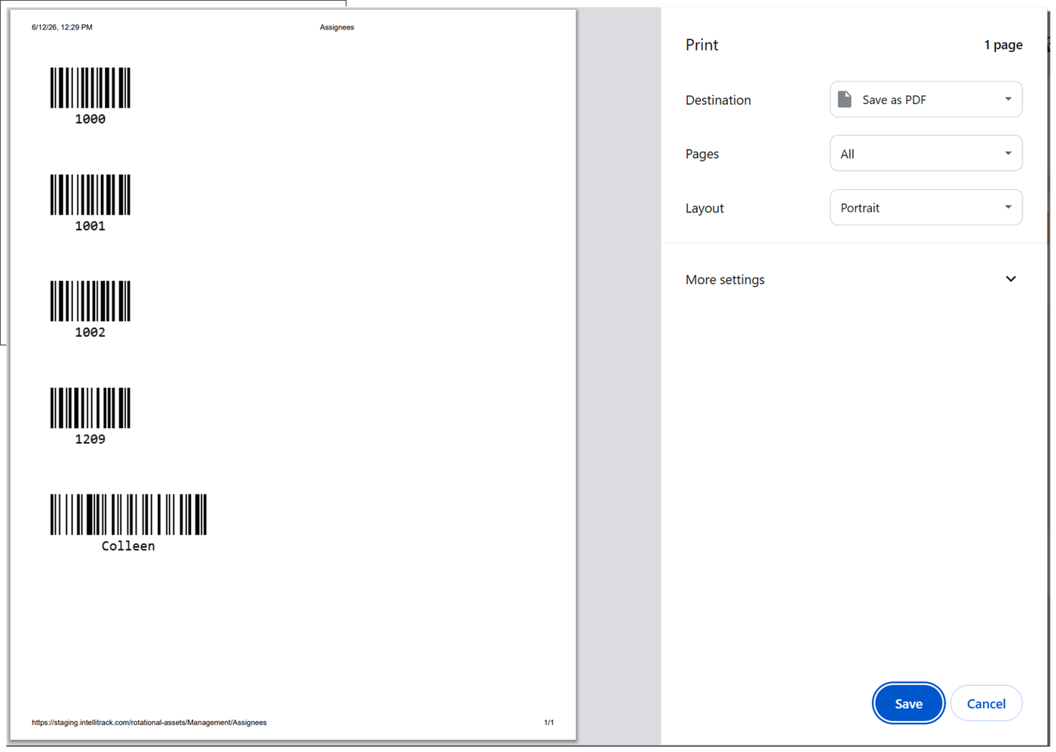This screenshot has width=1056, height=752.
Task: Cancel the print dialog
Action: (986, 703)
